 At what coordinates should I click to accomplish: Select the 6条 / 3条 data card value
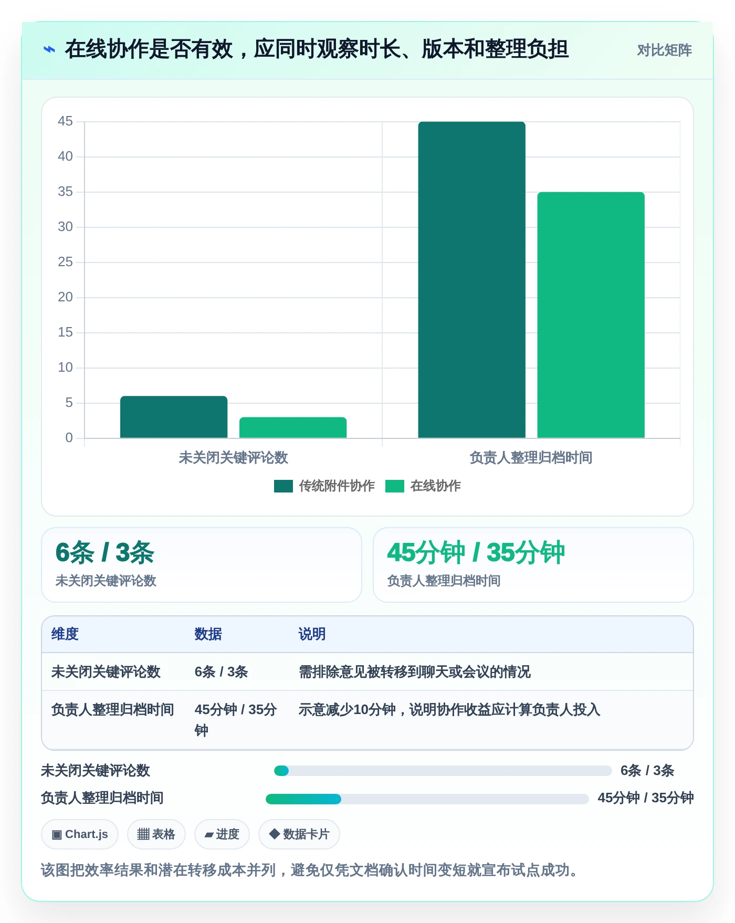click(104, 552)
